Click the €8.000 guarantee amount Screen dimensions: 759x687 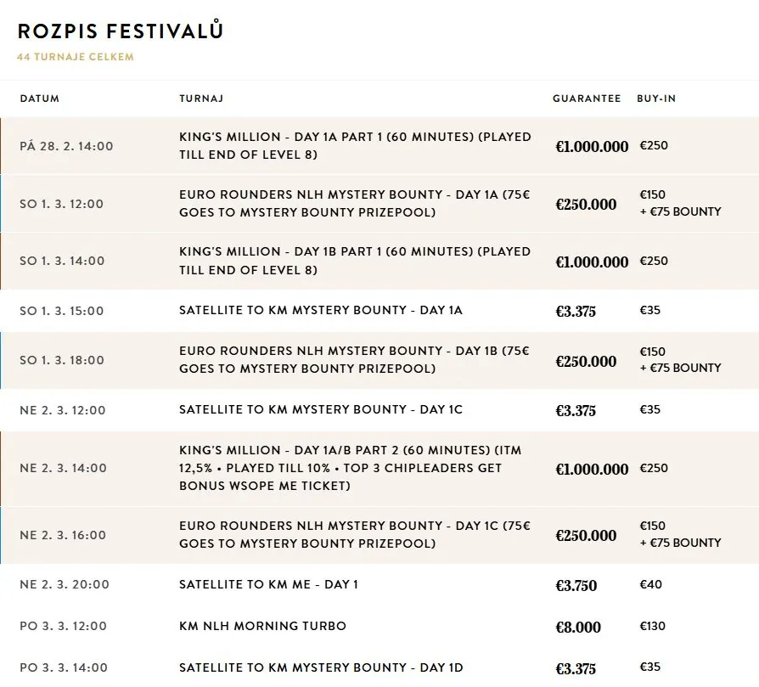tap(578, 628)
